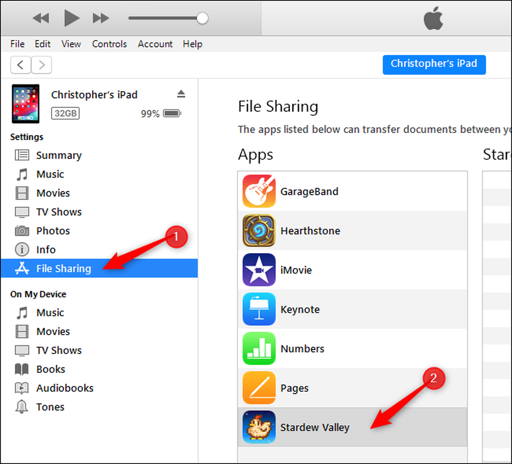Open Audiobooks via its icon

[x=22, y=388]
